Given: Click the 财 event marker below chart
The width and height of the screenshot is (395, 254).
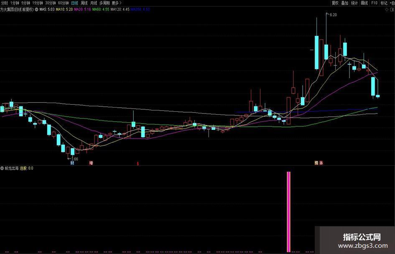Looking at the screenshot, I should (x=72, y=163).
